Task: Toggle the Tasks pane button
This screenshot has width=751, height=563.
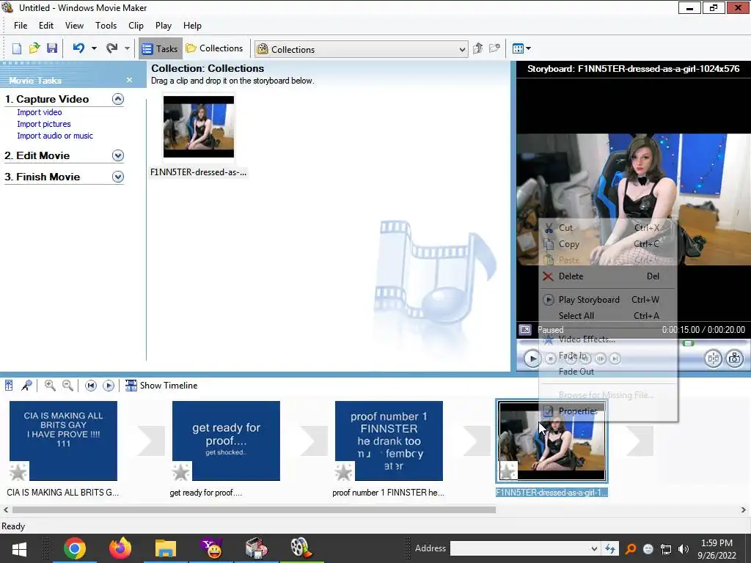Action: pos(161,48)
